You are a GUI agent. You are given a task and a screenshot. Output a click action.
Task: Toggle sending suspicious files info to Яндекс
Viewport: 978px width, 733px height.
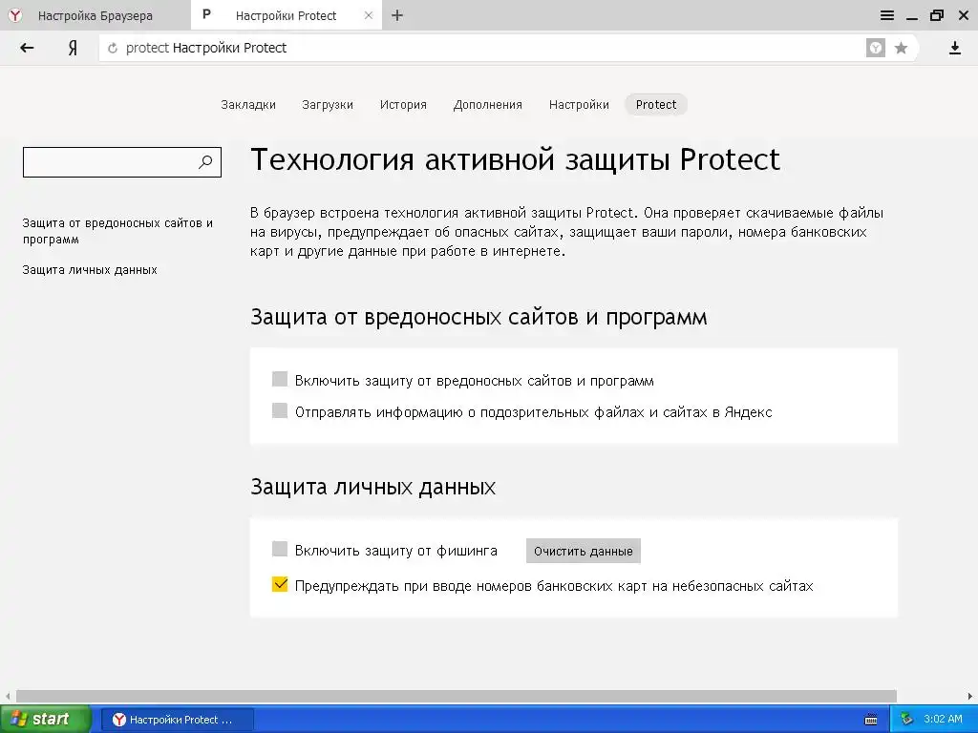click(x=280, y=410)
